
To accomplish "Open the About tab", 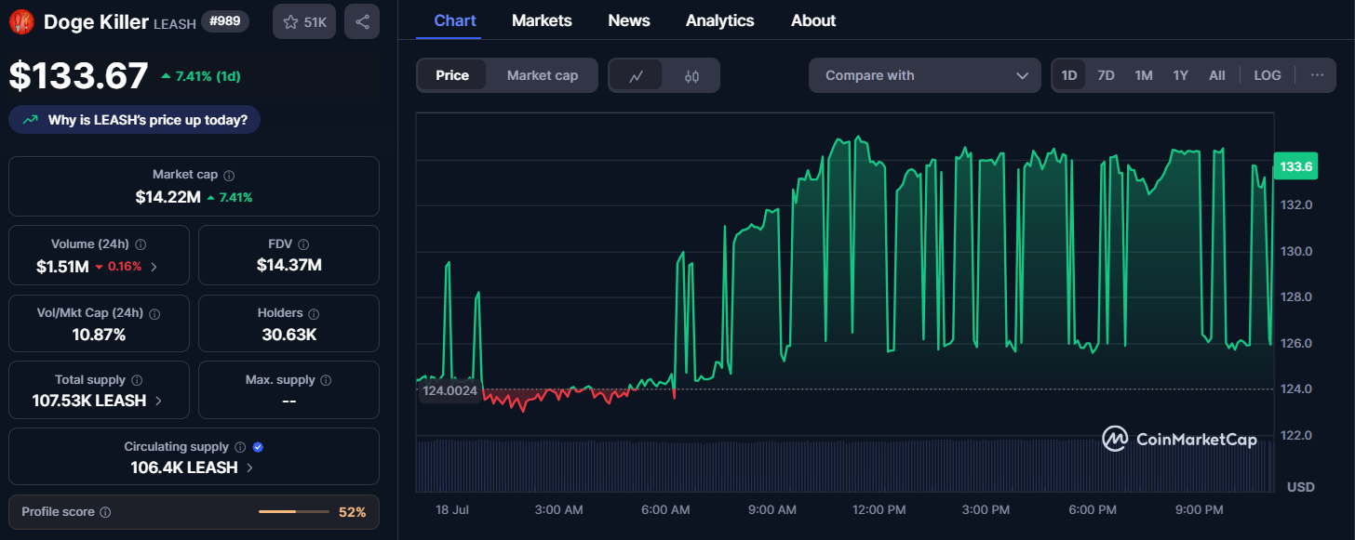I will pyautogui.click(x=813, y=20).
